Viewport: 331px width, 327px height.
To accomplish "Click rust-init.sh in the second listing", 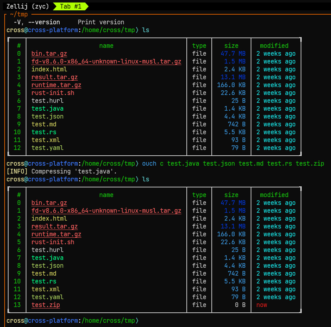I will [53, 242].
